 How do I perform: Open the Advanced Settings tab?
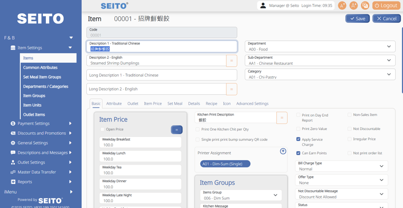pos(252,104)
